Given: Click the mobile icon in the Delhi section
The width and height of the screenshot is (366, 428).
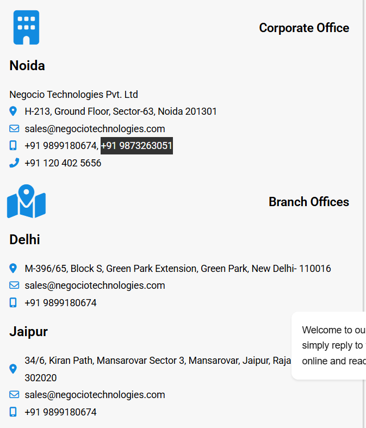Looking at the screenshot, I should pos(13,302).
